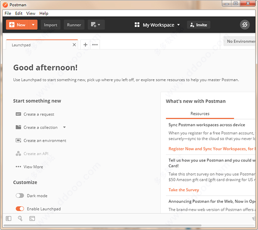Open the No Environment selector
258x230 pixels.
241,41
